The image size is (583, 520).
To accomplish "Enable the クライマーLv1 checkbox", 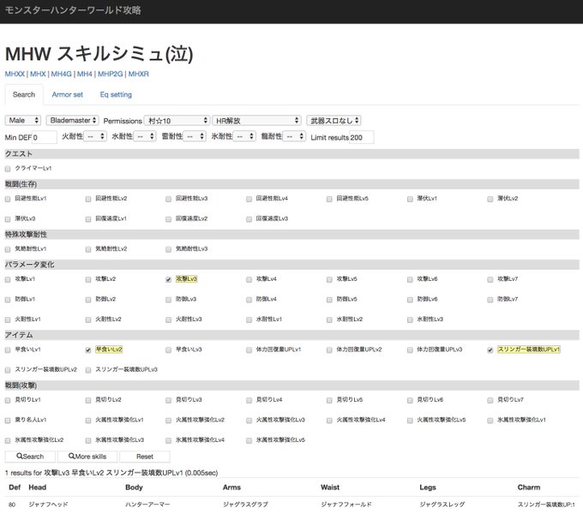I will click(8, 169).
